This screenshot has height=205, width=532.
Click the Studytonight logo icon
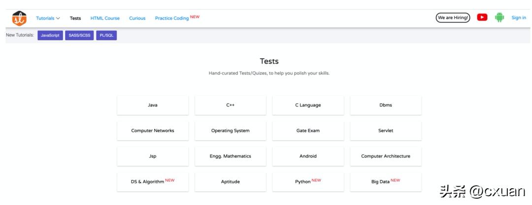coord(19,18)
